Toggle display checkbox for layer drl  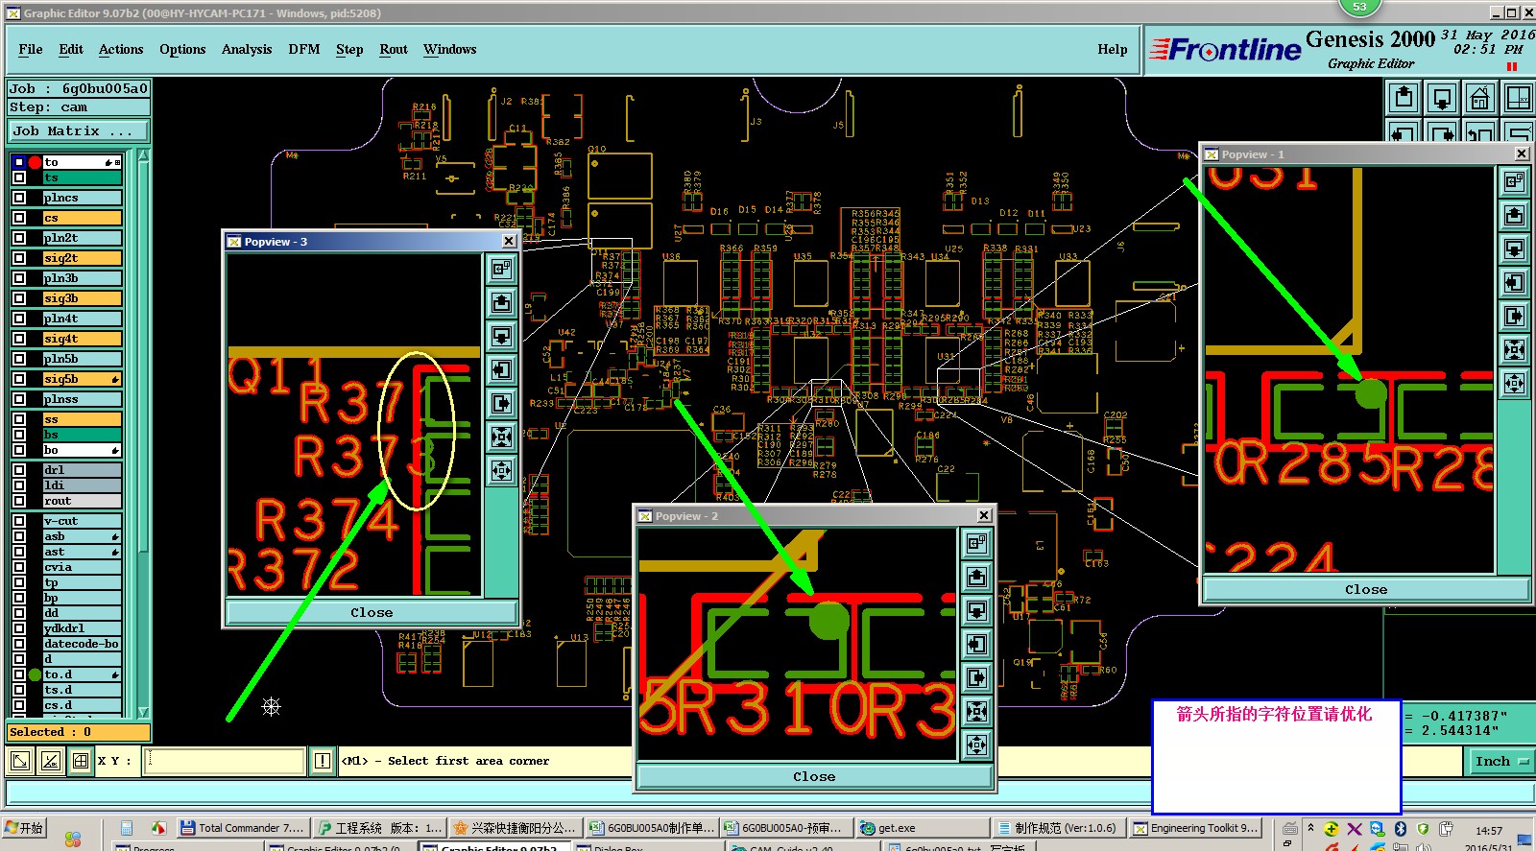tap(19, 470)
